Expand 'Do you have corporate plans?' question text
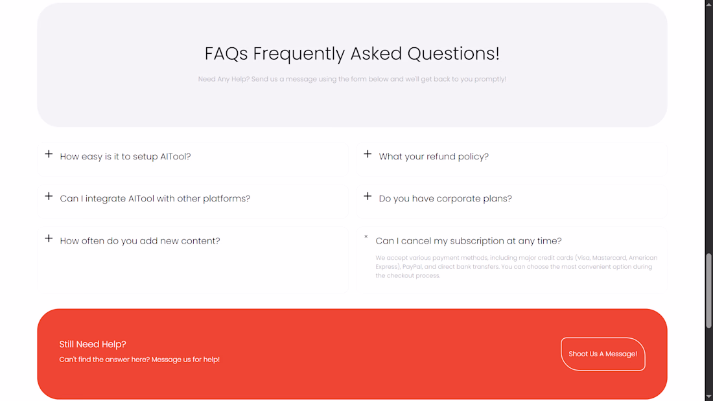The width and height of the screenshot is (713, 401). tap(445, 199)
